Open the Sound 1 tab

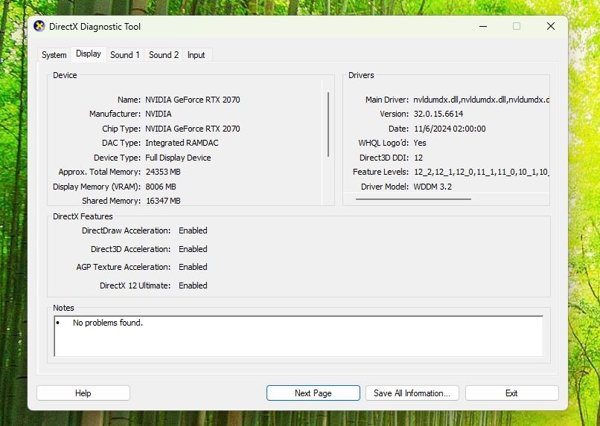(125, 54)
